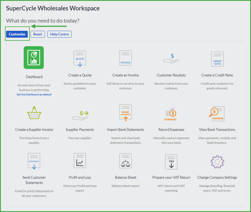Click the Create an Invoice icon
The image size is (251, 212).
pos(125,58)
